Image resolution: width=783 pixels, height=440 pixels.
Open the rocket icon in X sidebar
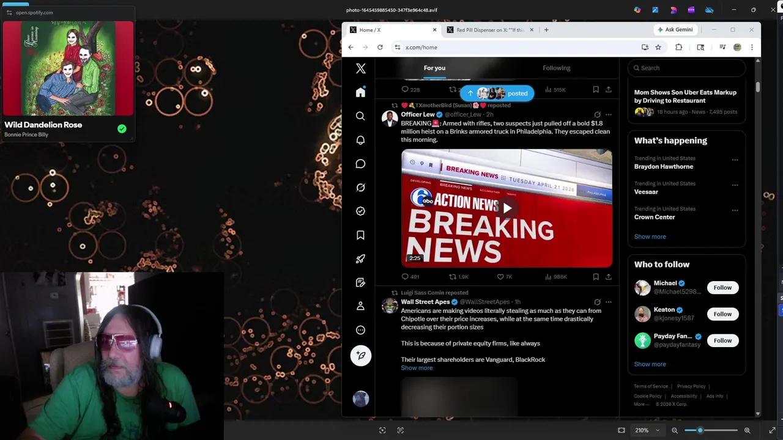click(x=360, y=259)
